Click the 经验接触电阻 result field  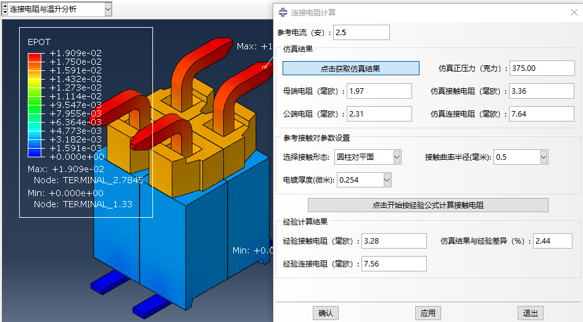[x=394, y=241]
